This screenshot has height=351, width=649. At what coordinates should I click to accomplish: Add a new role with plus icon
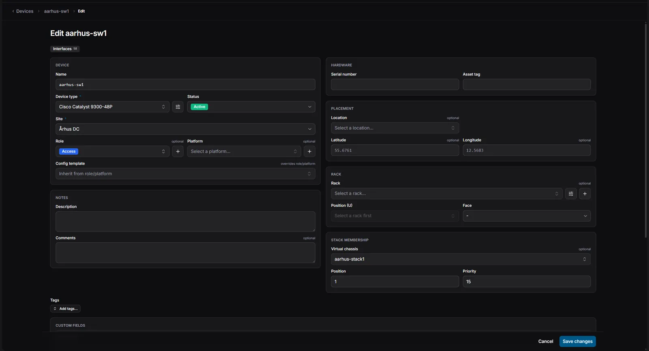pos(178,151)
